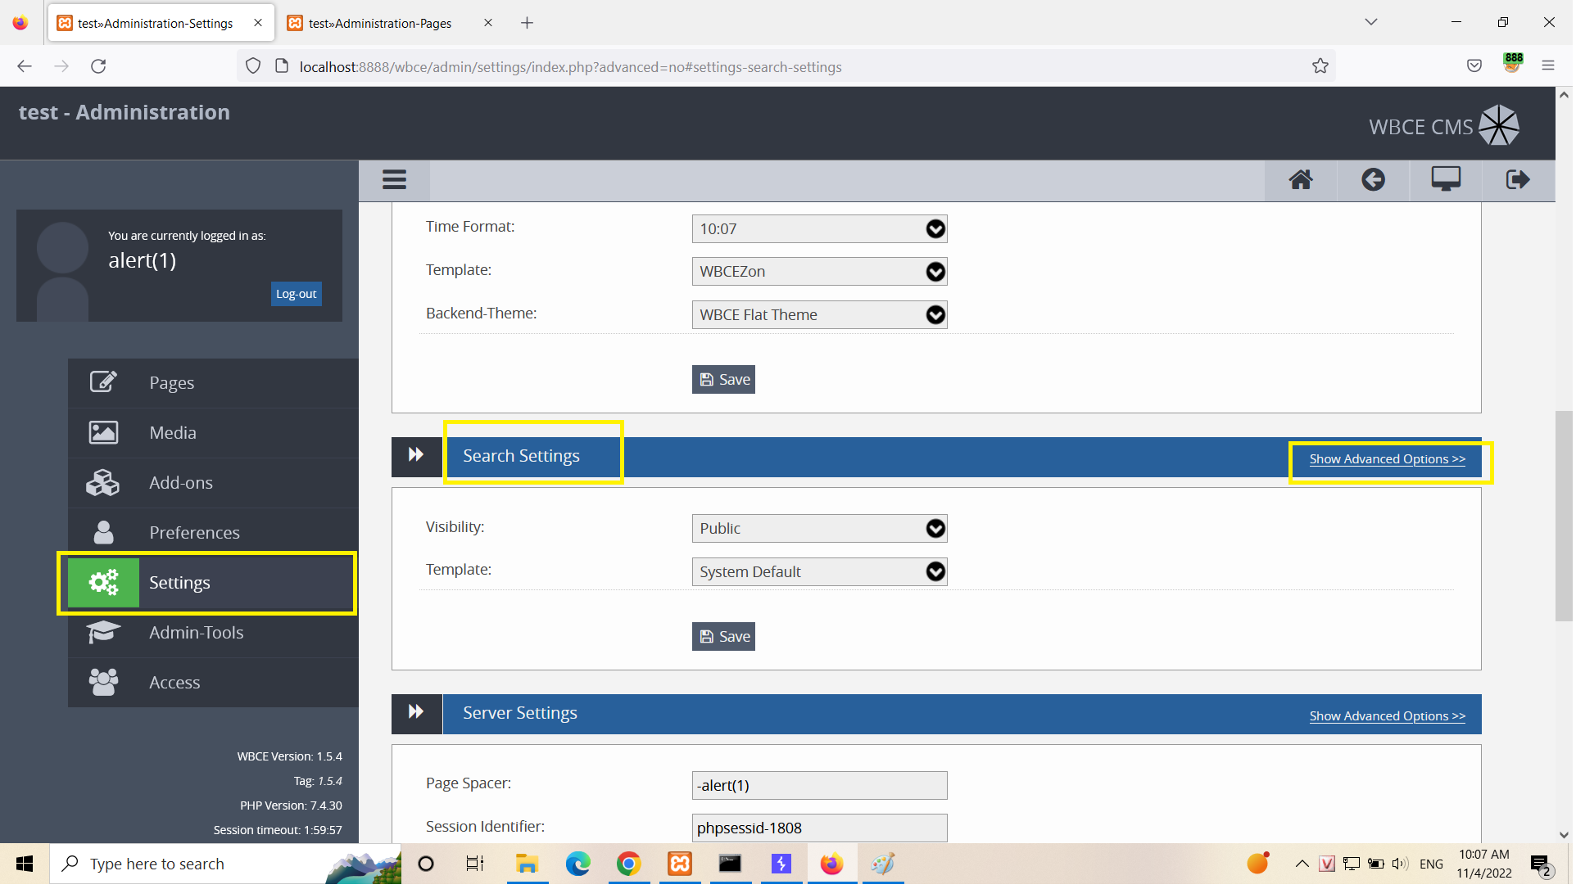Open Preferences in sidebar menu
Image resolution: width=1576 pixels, height=889 pixels.
pos(195,534)
